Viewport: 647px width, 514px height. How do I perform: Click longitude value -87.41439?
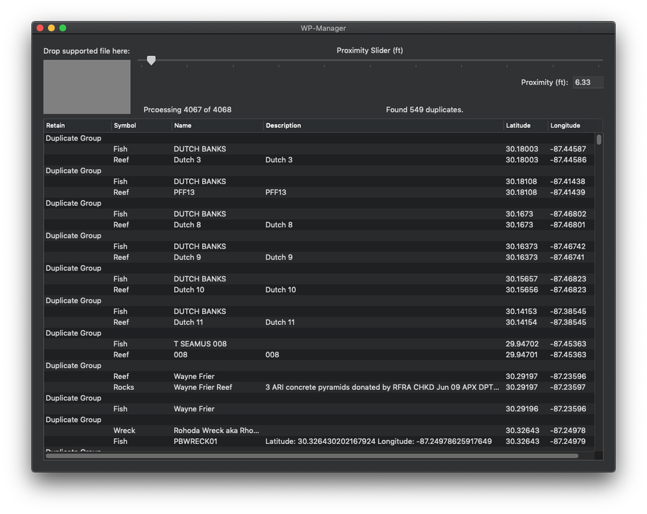click(567, 192)
